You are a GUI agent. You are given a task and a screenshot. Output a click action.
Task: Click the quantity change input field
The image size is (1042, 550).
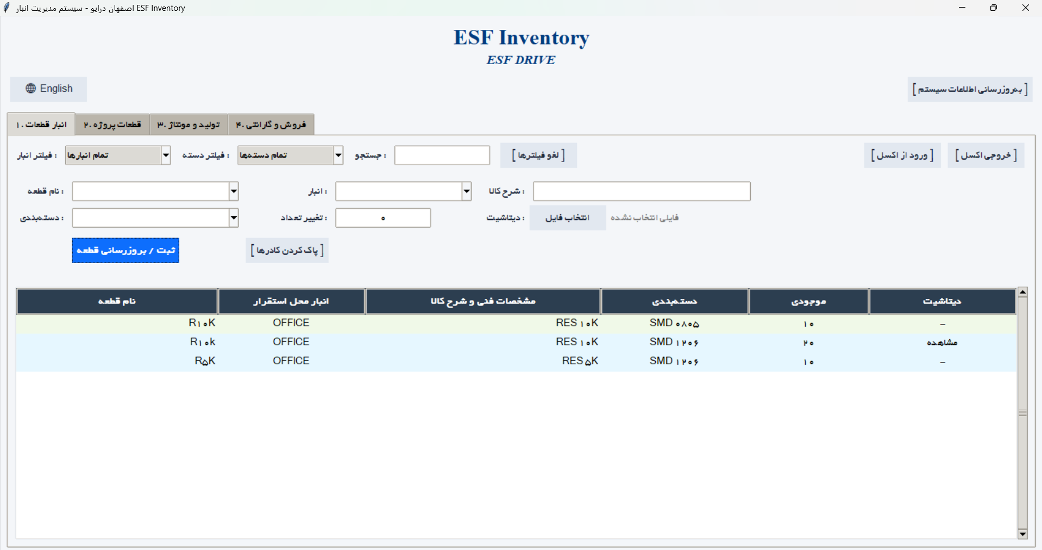383,218
